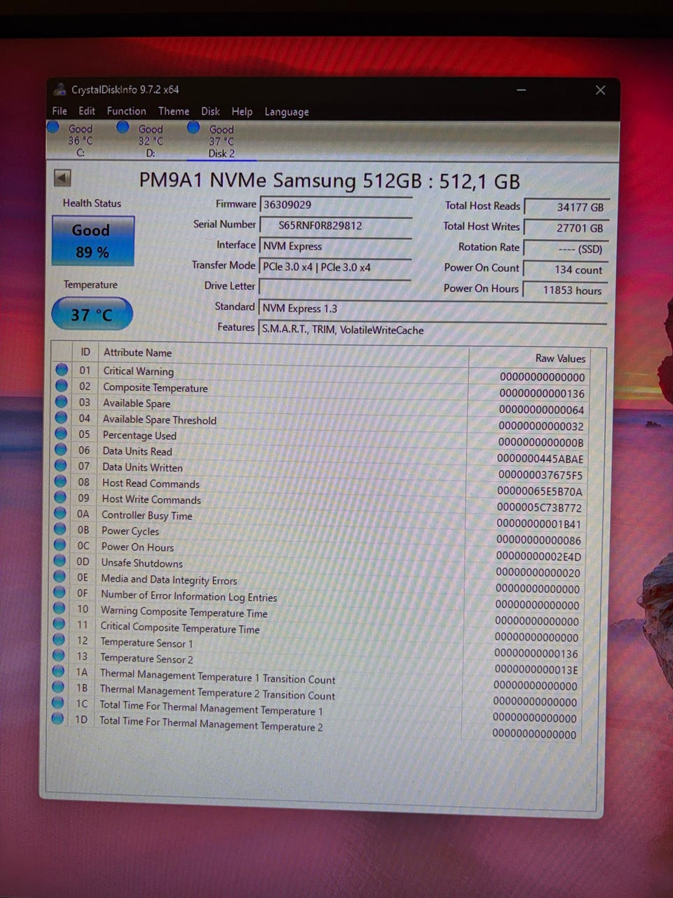
Task: Click the Raw Values column header
Action: [x=559, y=358]
